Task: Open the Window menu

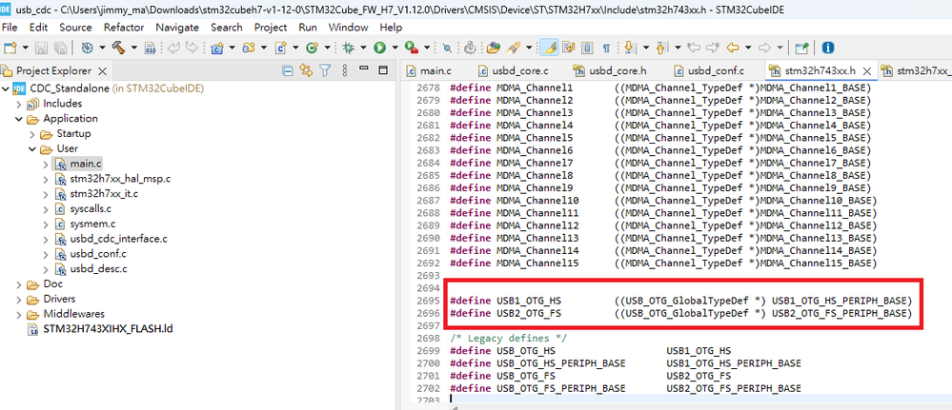Action: (349, 28)
